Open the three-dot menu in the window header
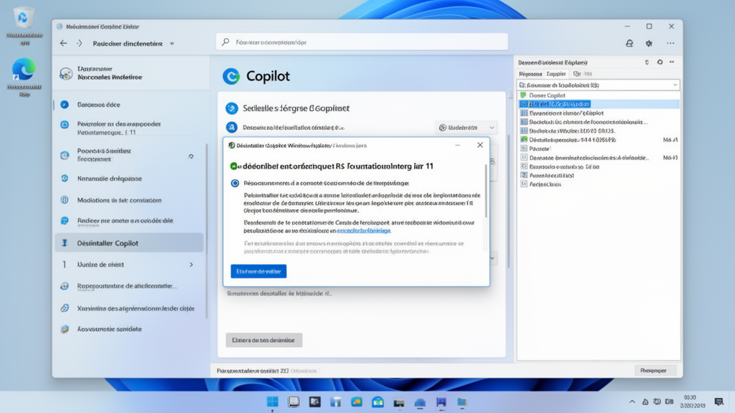This screenshot has width=735, height=413. click(670, 43)
